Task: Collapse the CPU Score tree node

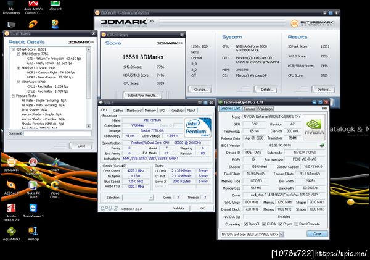Action: [x=18, y=82]
